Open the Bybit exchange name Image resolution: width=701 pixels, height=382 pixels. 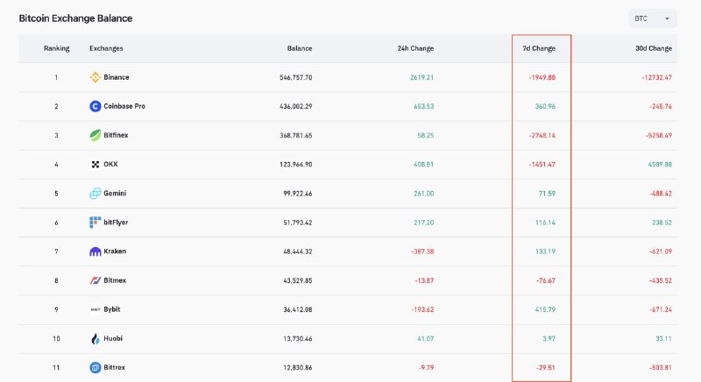click(112, 309)
